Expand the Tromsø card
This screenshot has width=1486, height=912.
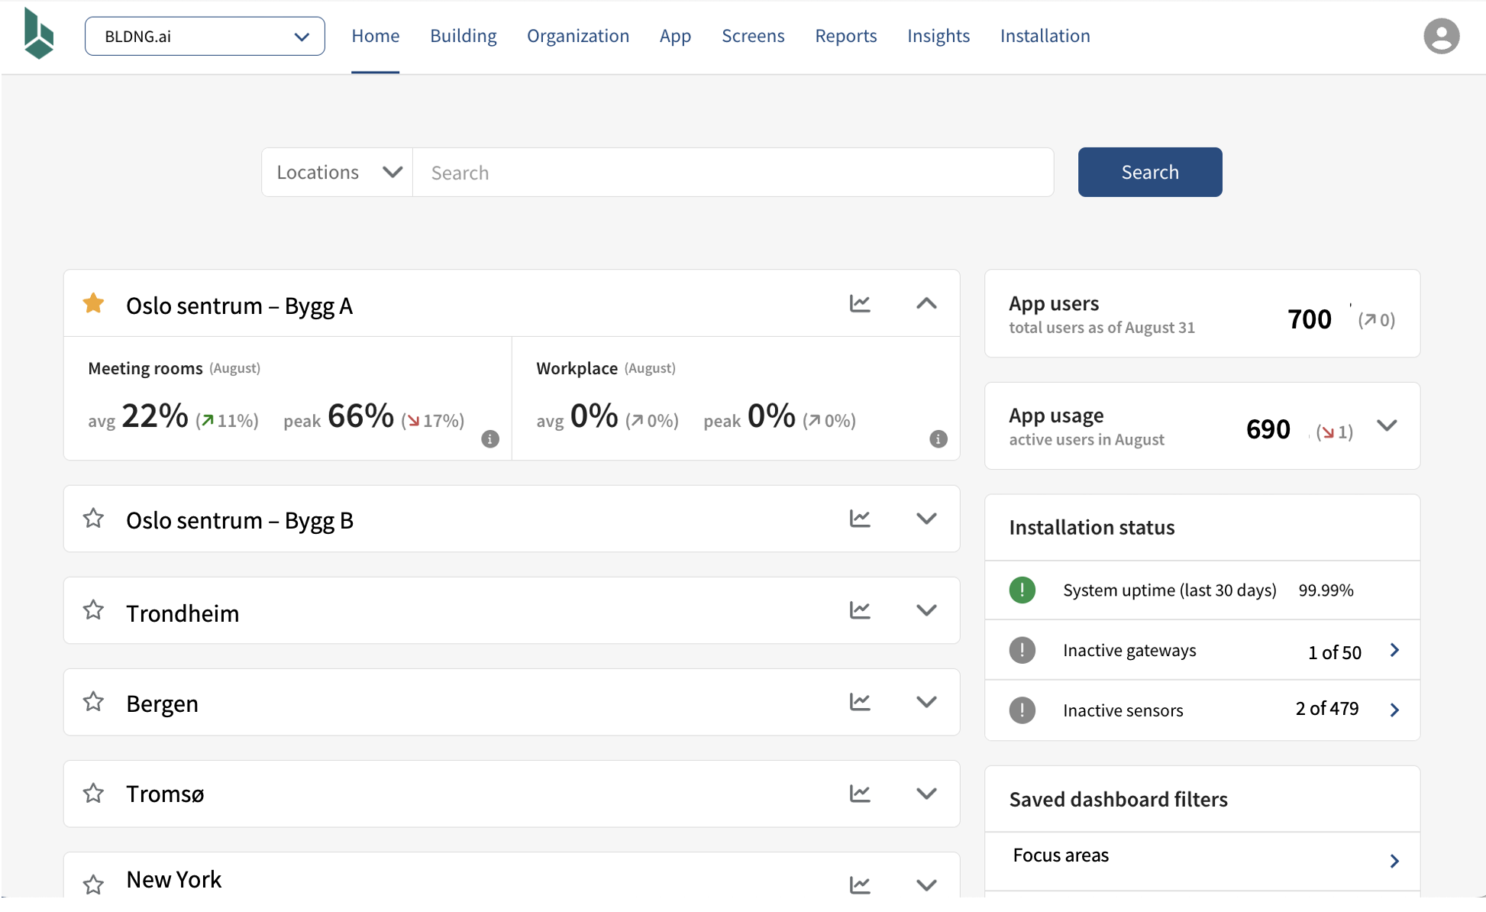[x=926, y=794]
